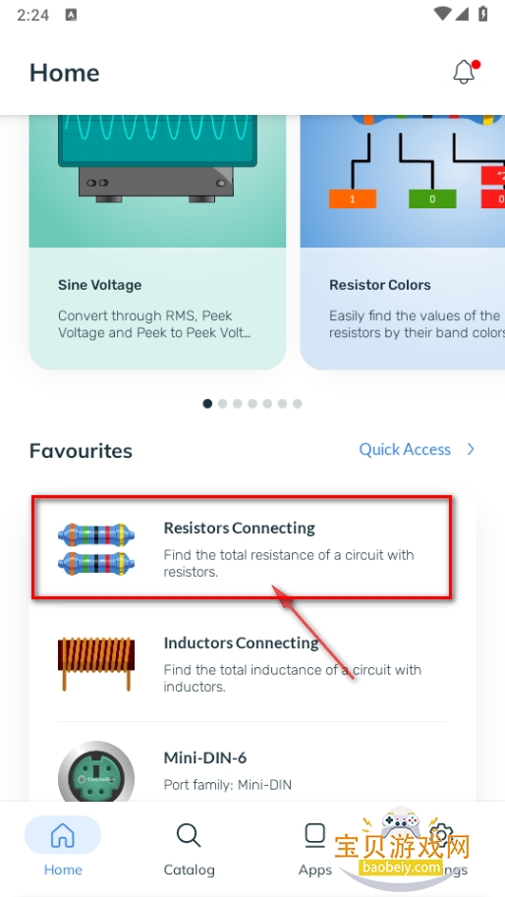Open the Resistor Colors card

pyautogui.click(x=403, y=242)
